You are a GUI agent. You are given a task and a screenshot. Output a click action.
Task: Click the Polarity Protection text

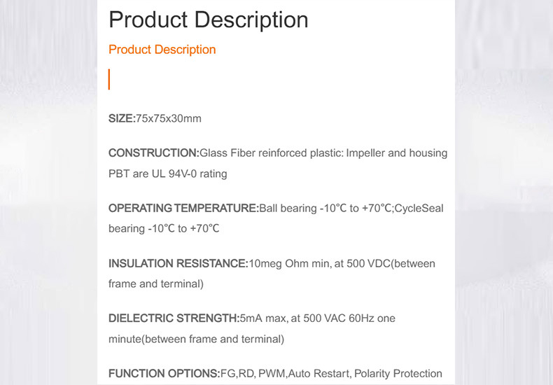[398, 374]
